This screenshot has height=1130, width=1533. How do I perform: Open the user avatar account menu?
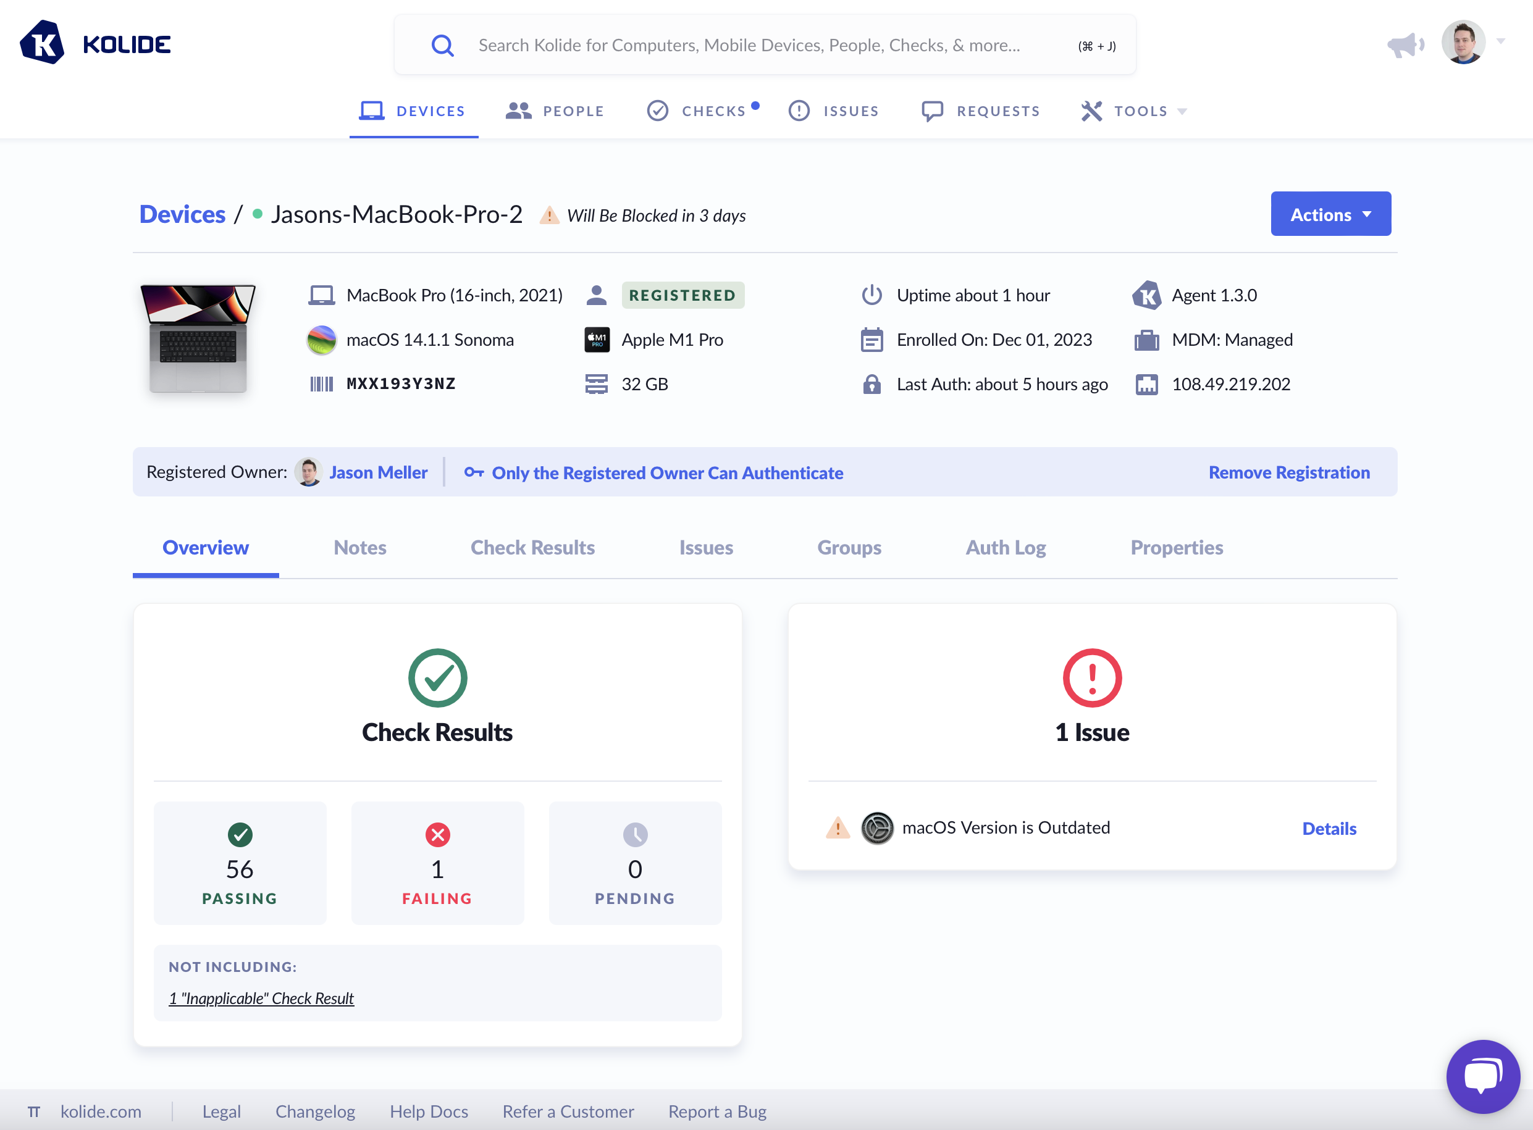click(x=1464, y=43)
